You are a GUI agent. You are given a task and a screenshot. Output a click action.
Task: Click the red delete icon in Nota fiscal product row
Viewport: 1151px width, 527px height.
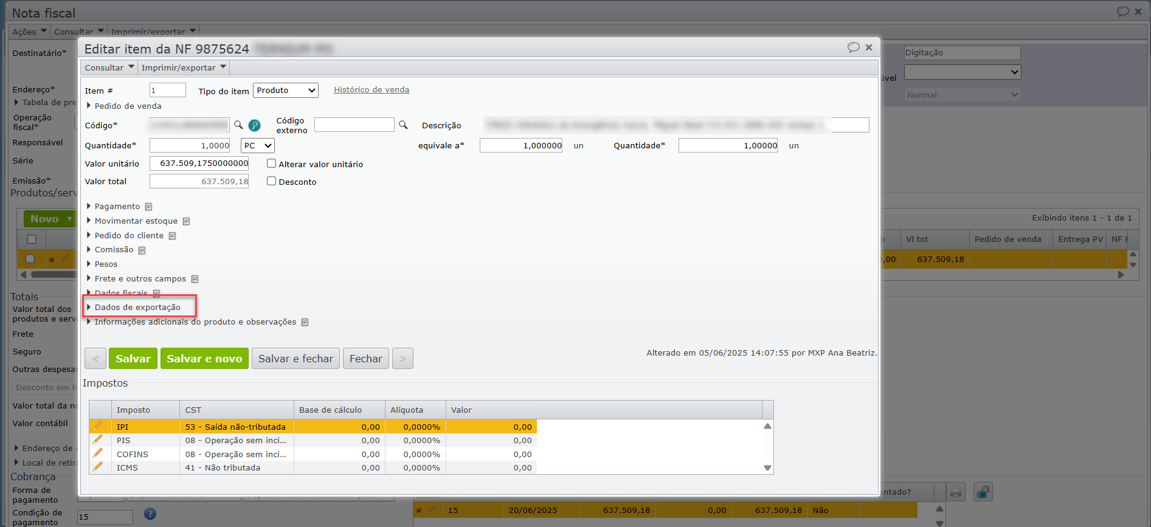coord(52,260)
